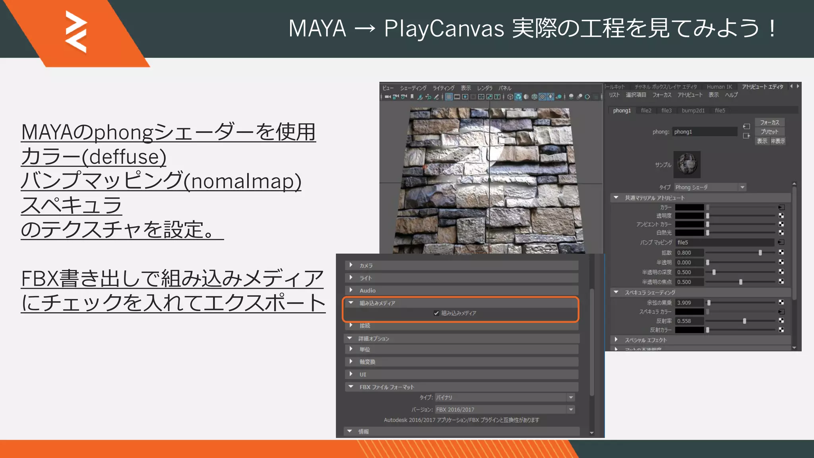Screen dimensions: 814x458
Task: Click the 余弦の累乗 value field 3.909
Action: point(690,303)
